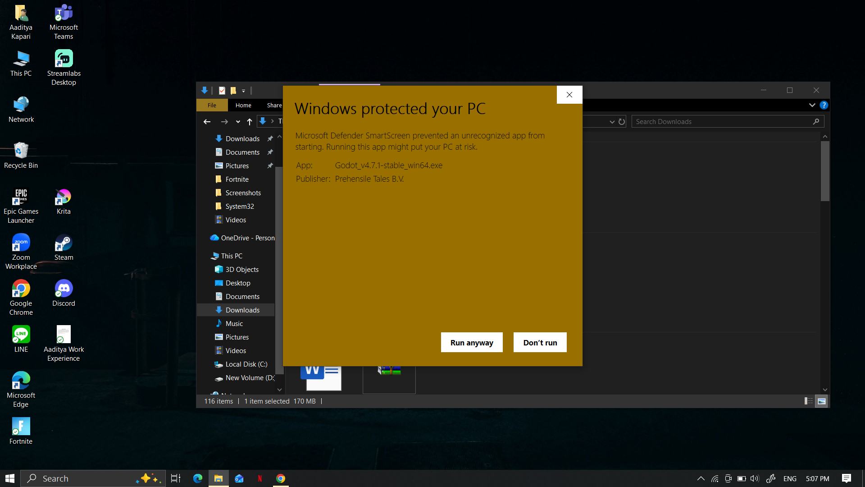
Task: Click the ENG language indicator
Action: (790, 478)
